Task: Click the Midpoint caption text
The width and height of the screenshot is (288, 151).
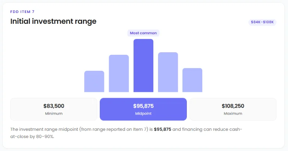Action: coord(143,114)
